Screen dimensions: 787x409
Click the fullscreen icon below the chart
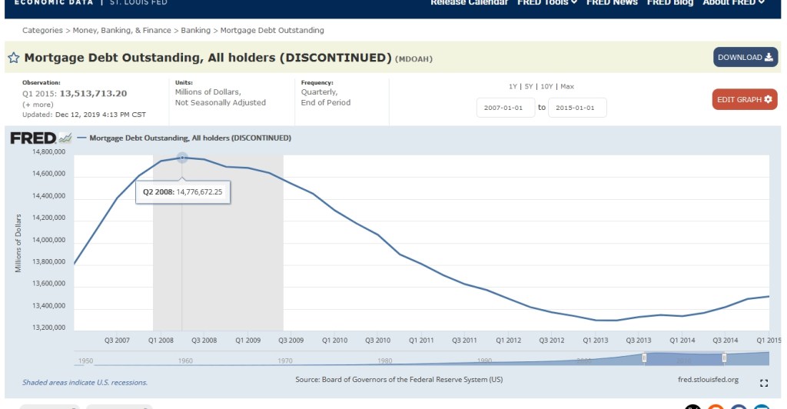click(x=763, y=383)
